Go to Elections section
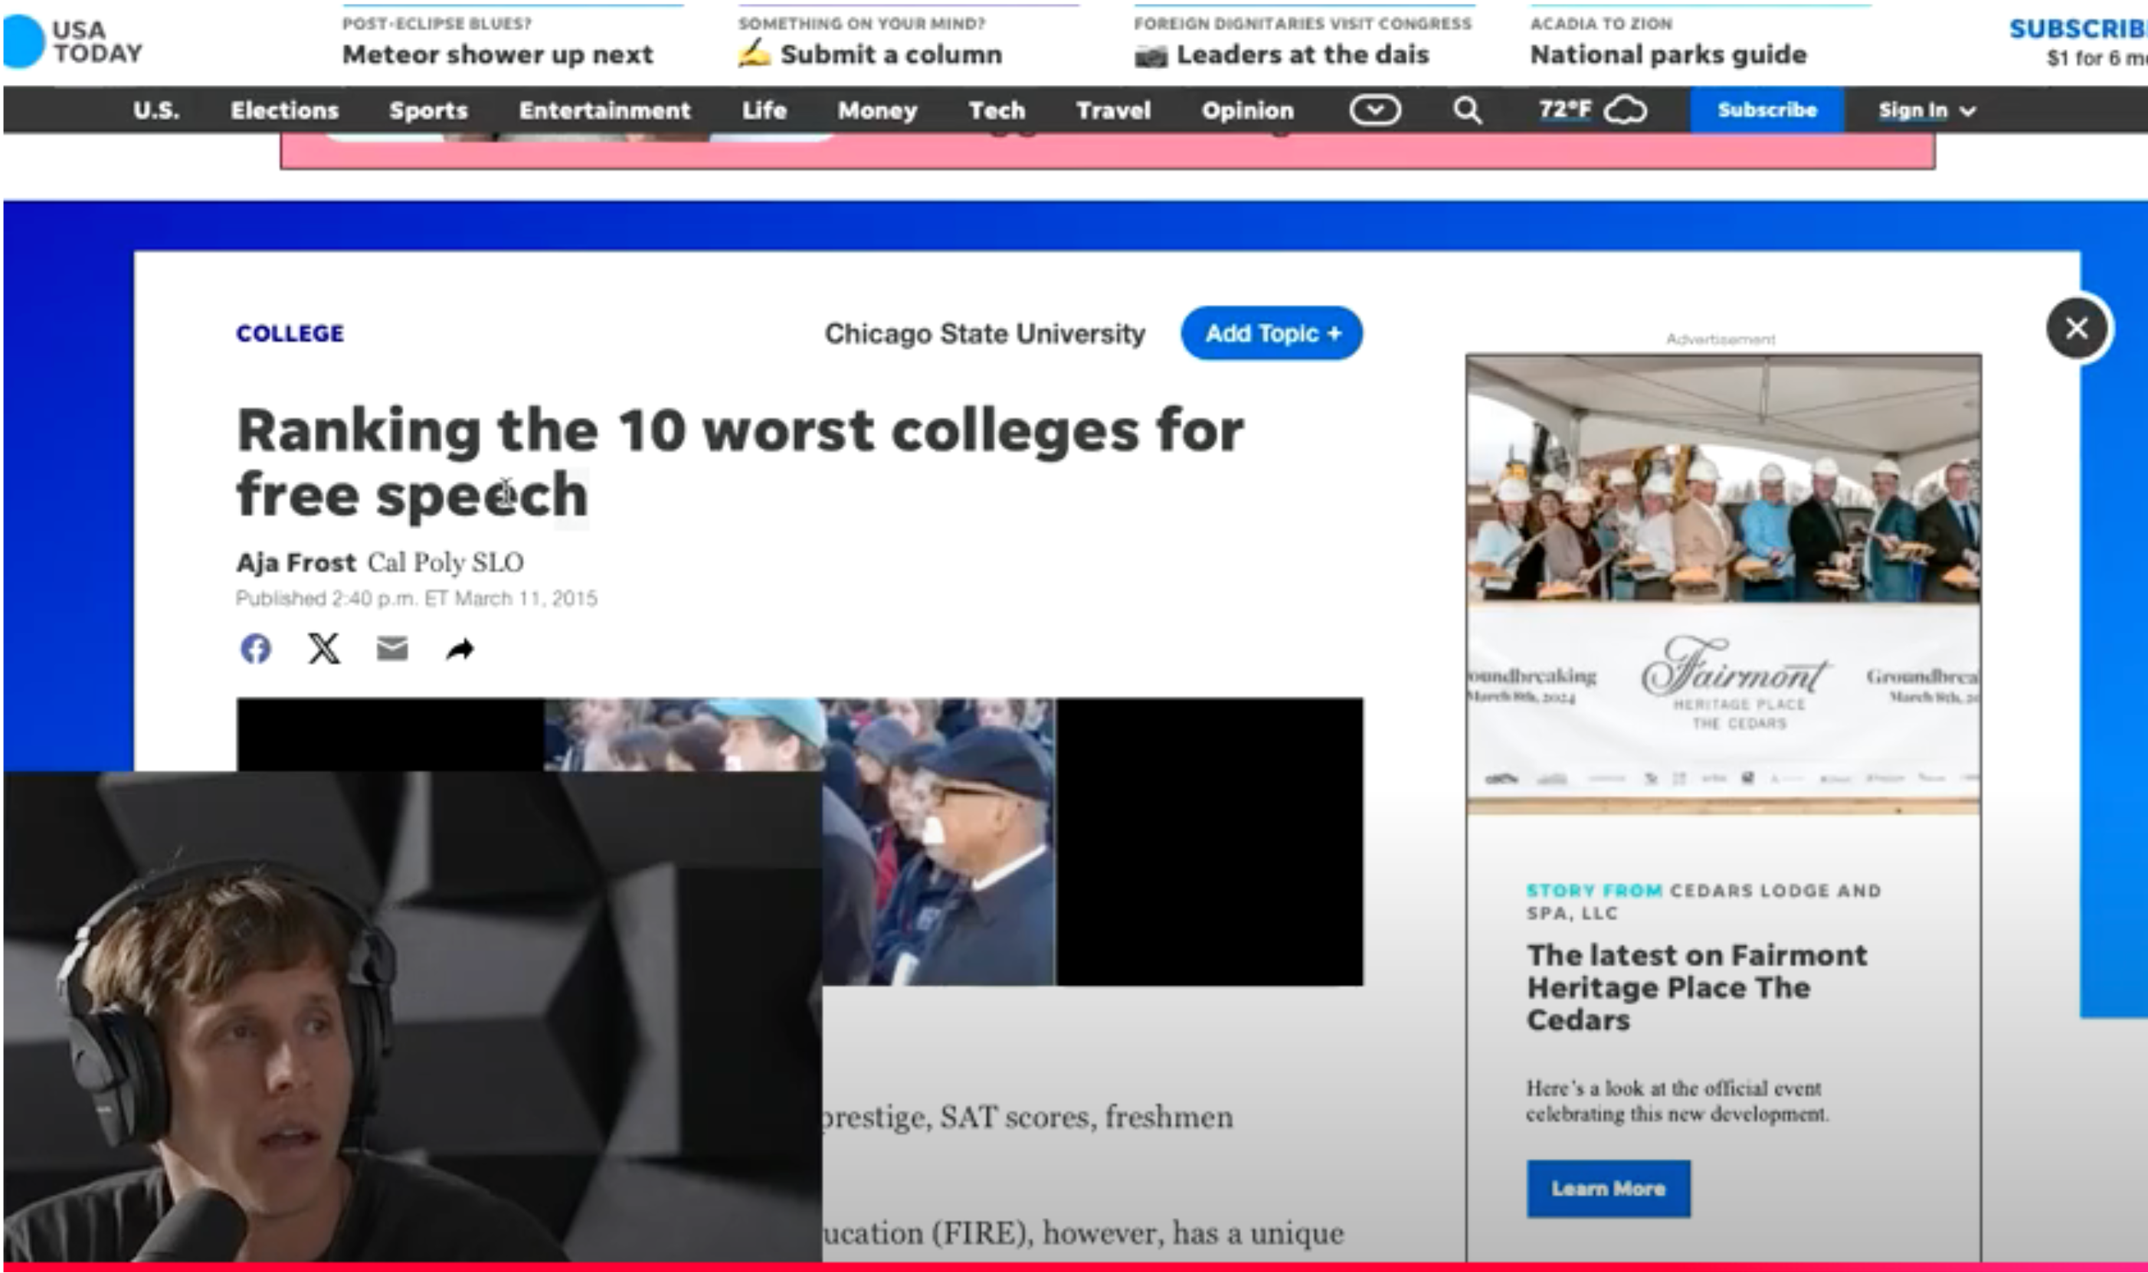The height and width of the screenshot is (1273, 2148). 285,110
